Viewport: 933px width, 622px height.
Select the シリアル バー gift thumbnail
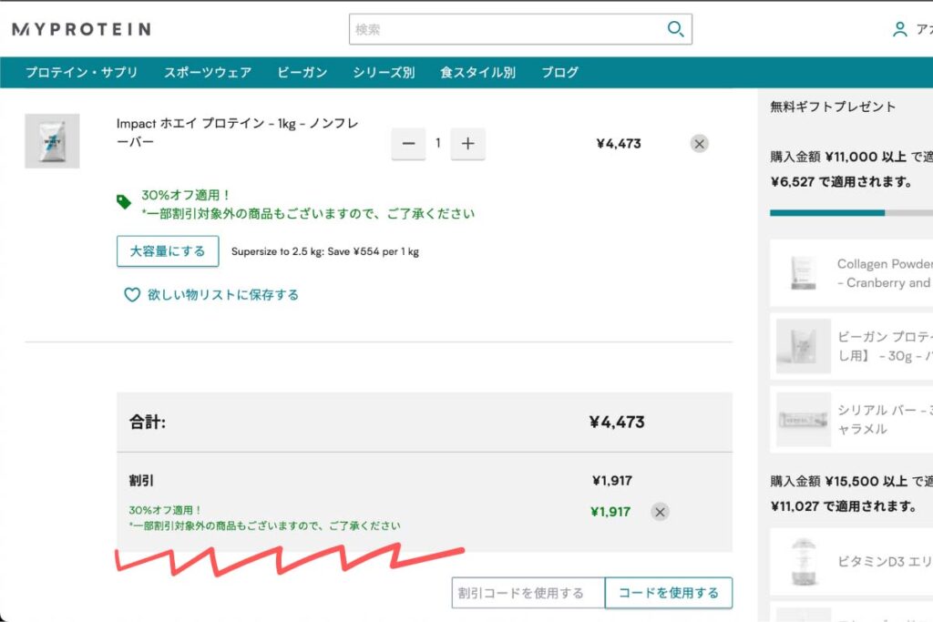click(x=804, y=419)
